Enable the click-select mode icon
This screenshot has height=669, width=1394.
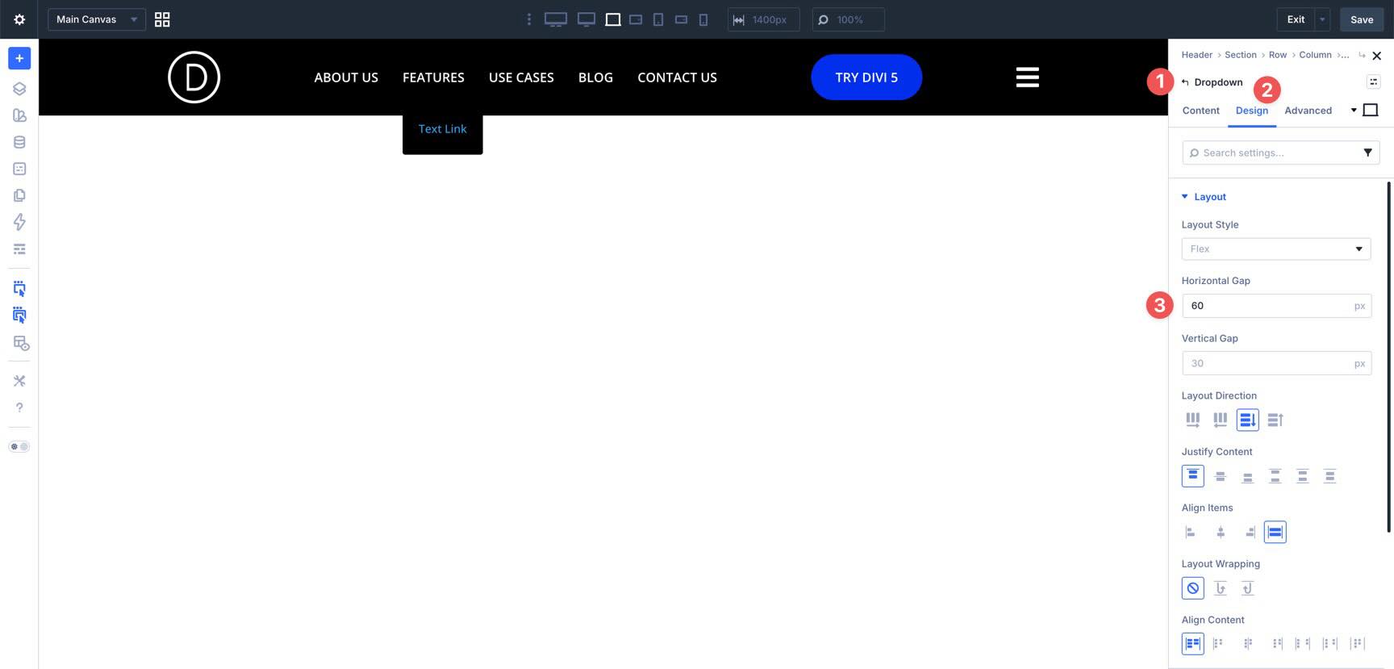19,316
